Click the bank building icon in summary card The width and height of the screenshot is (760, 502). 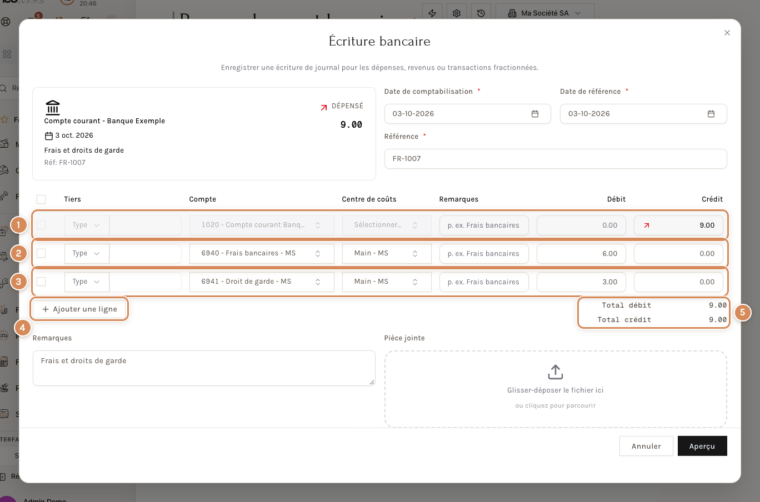[x=53, y=107]
